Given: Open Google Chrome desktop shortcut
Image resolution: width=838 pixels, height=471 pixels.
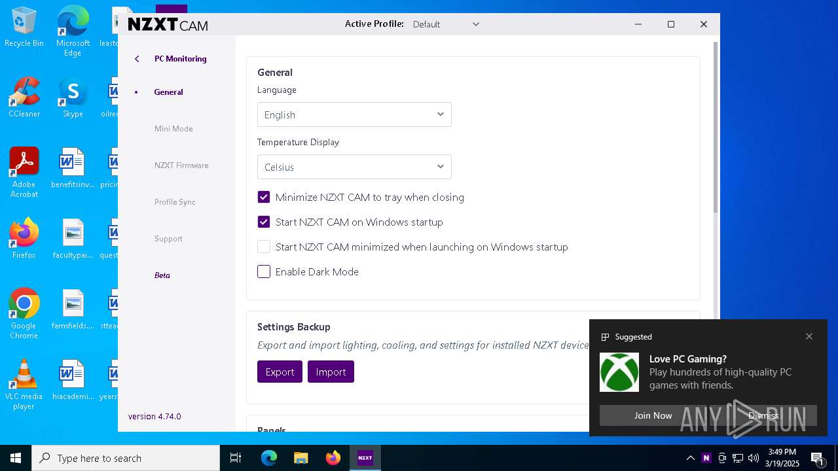Looking at the screenshot, I should point(24,314).
